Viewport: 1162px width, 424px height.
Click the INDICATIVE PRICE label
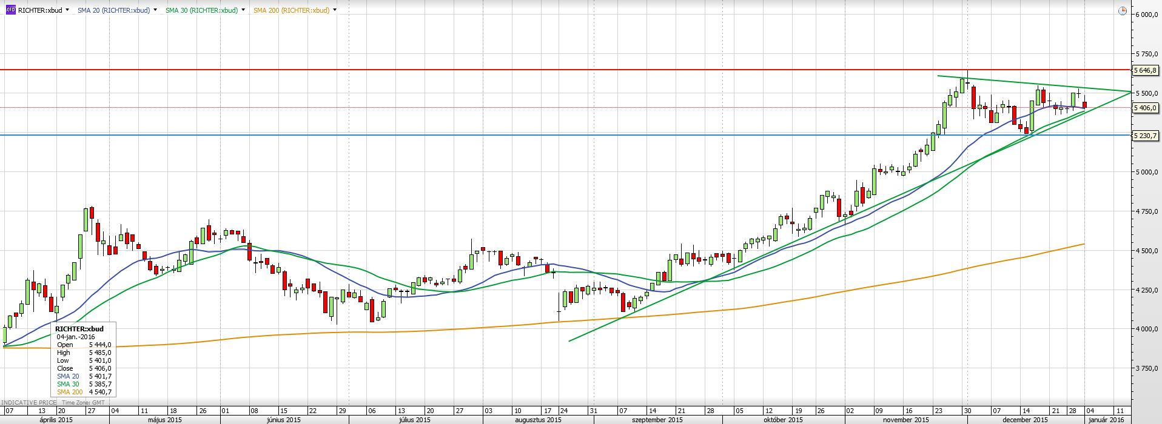pos(29,403)
